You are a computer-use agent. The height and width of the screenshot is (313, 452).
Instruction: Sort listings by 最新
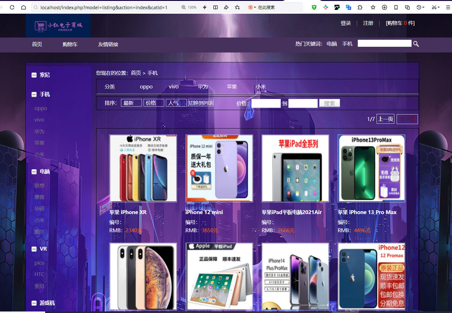[131, 103]
